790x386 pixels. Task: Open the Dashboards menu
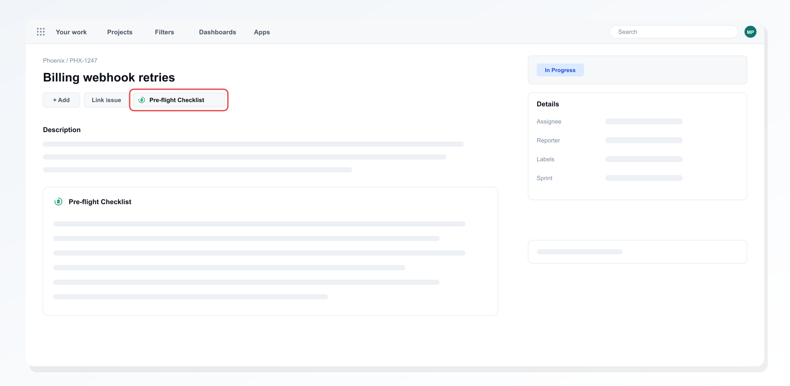218,32
